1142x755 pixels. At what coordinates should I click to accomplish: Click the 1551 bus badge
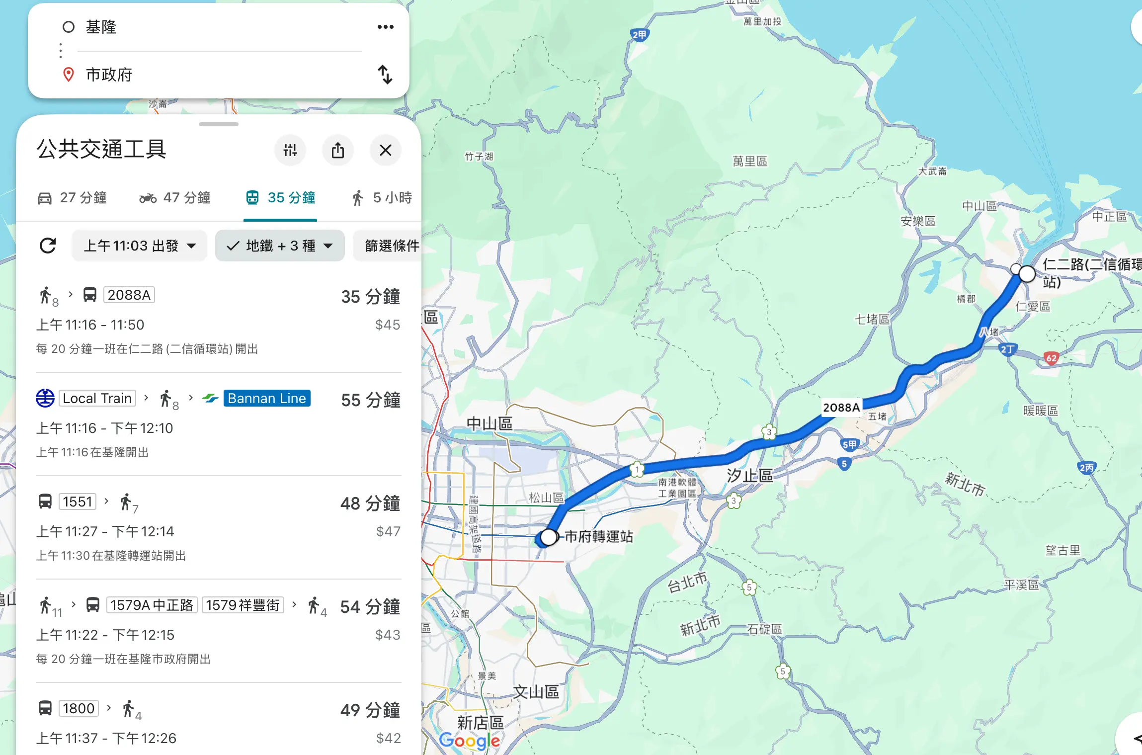78,502
